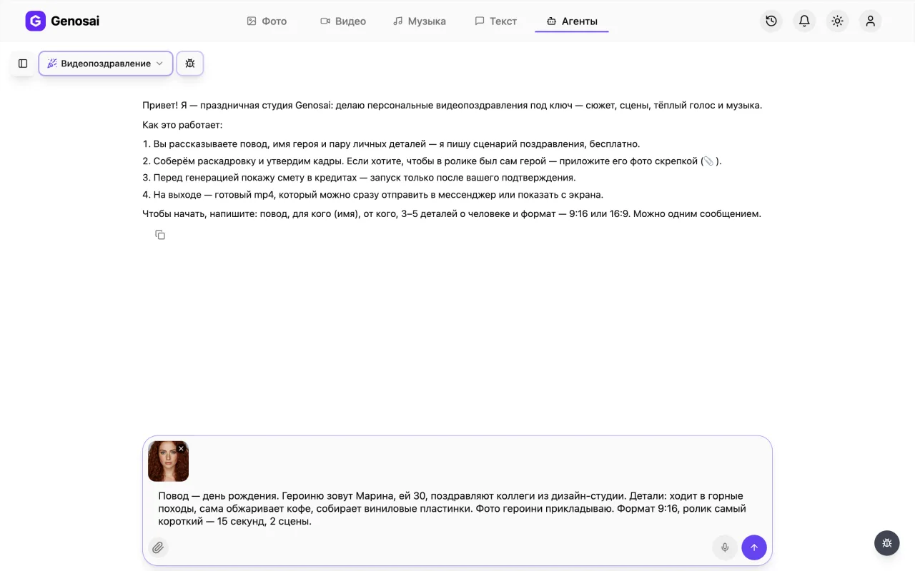The image size is (915, 571).
Task: Go to the Текст tab
Action: [496, 21]
